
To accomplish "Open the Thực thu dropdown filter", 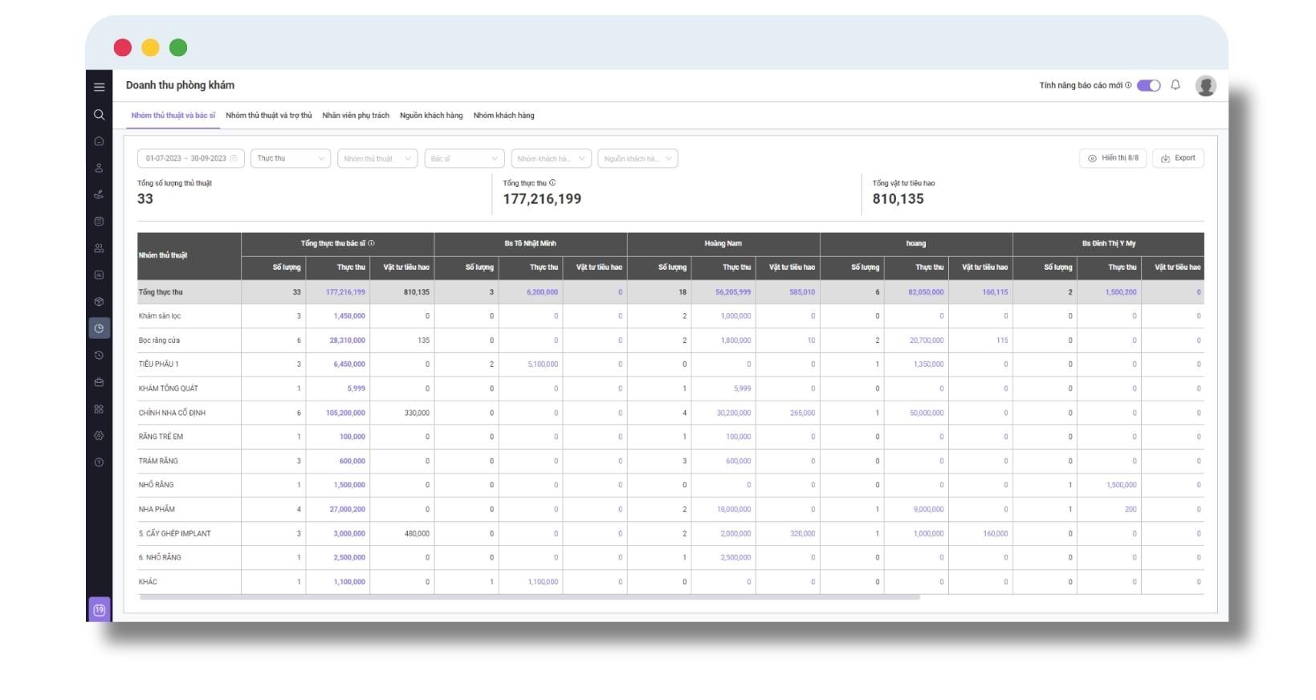I will tap(291, 158).
